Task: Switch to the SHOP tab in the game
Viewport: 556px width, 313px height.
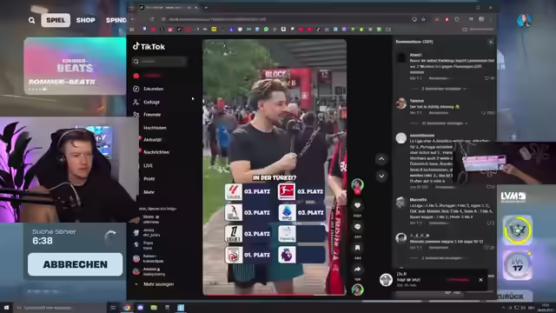Action: 85,20
